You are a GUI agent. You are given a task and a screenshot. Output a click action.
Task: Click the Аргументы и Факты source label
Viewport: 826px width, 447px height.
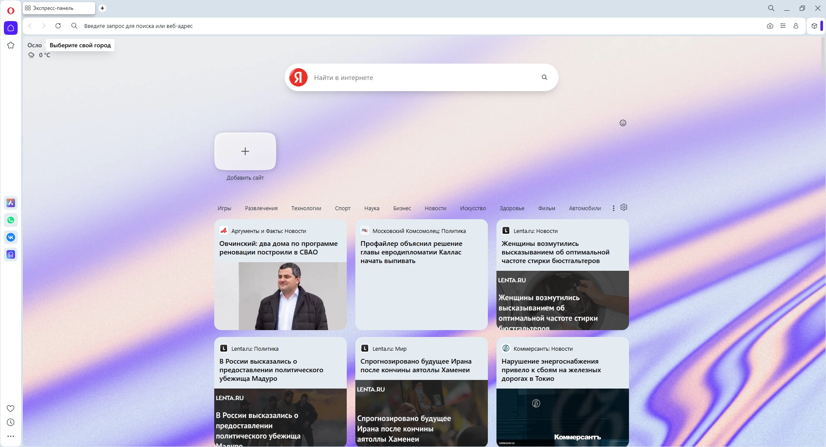tap(268, 231)
